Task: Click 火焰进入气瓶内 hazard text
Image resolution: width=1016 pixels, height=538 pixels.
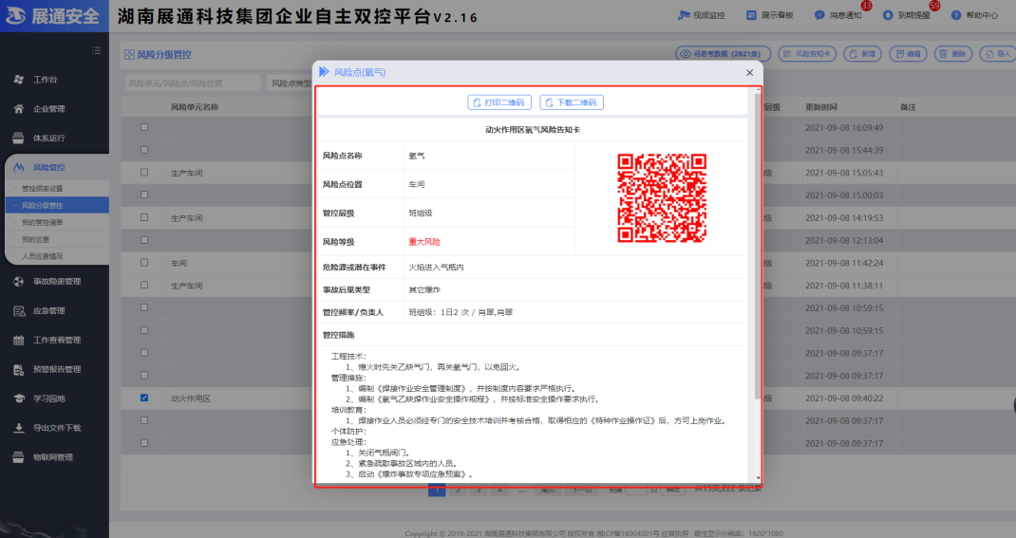Action: [x=436, y=268]
